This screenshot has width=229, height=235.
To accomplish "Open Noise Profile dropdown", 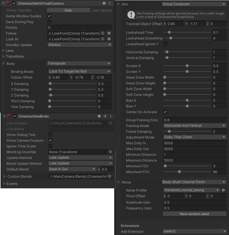I will [x=192, y=190].
